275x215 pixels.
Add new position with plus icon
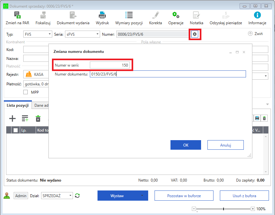12,118
